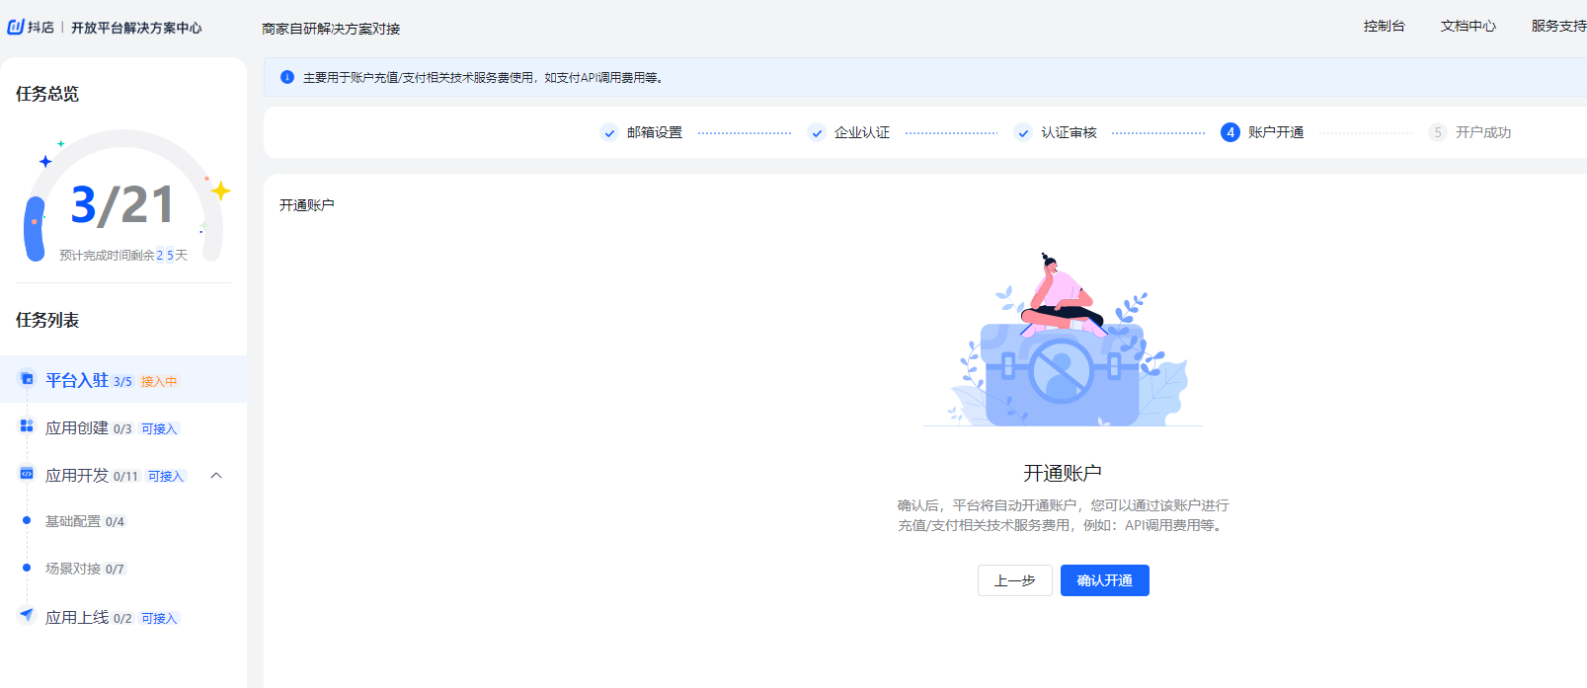Open 控制台 in top navigation
The height and width of the screenshot is (688, 1587).
(1384, 26)
